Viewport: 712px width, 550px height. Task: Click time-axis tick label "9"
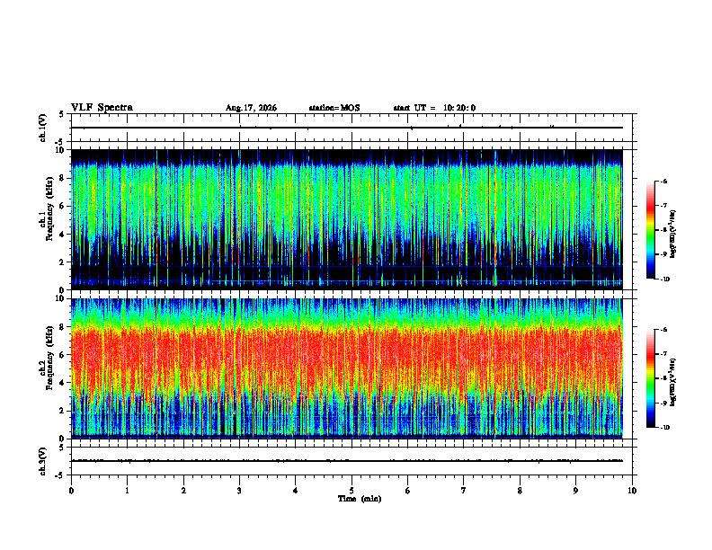point(575,491)
